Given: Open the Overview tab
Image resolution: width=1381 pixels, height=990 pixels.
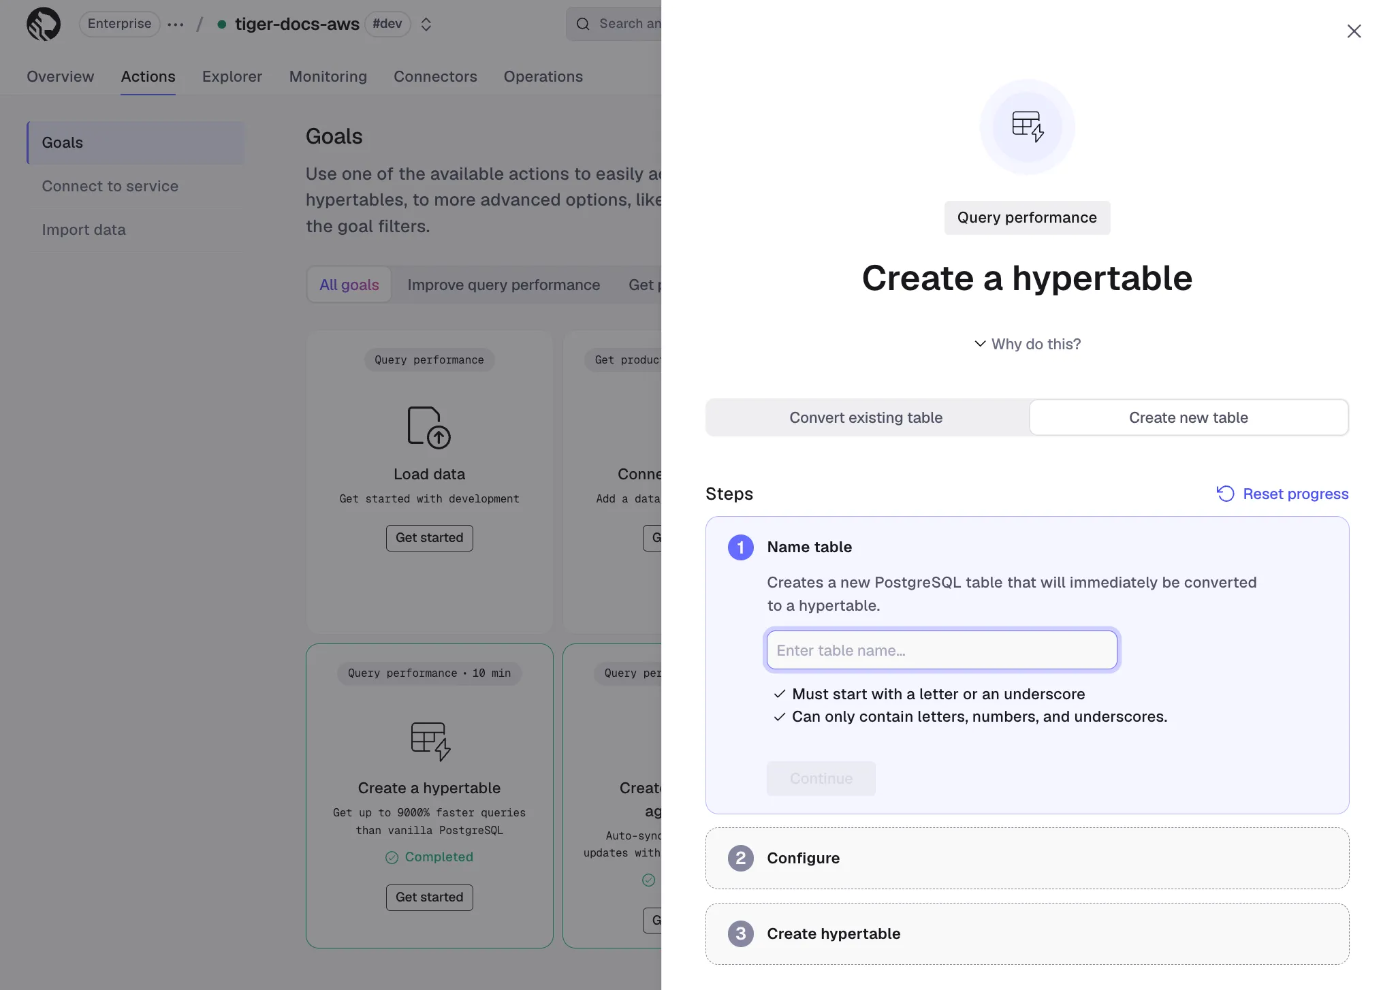Looking at the screenshot, I should [61, 76].
